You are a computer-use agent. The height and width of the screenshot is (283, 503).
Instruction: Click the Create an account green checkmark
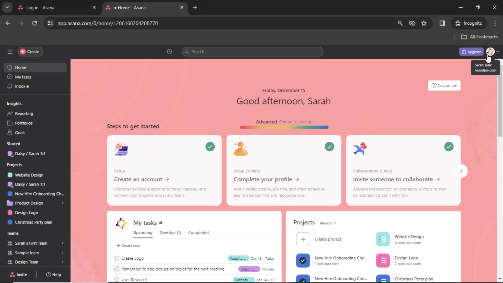pos(210,146)
